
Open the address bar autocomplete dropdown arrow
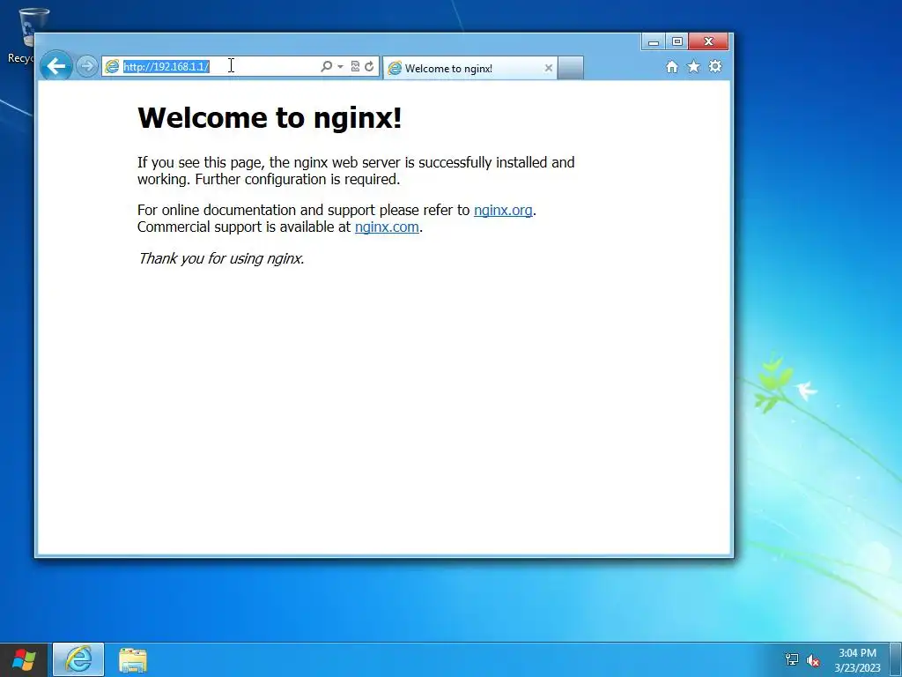pyautogui.click(x=341, y=67)
